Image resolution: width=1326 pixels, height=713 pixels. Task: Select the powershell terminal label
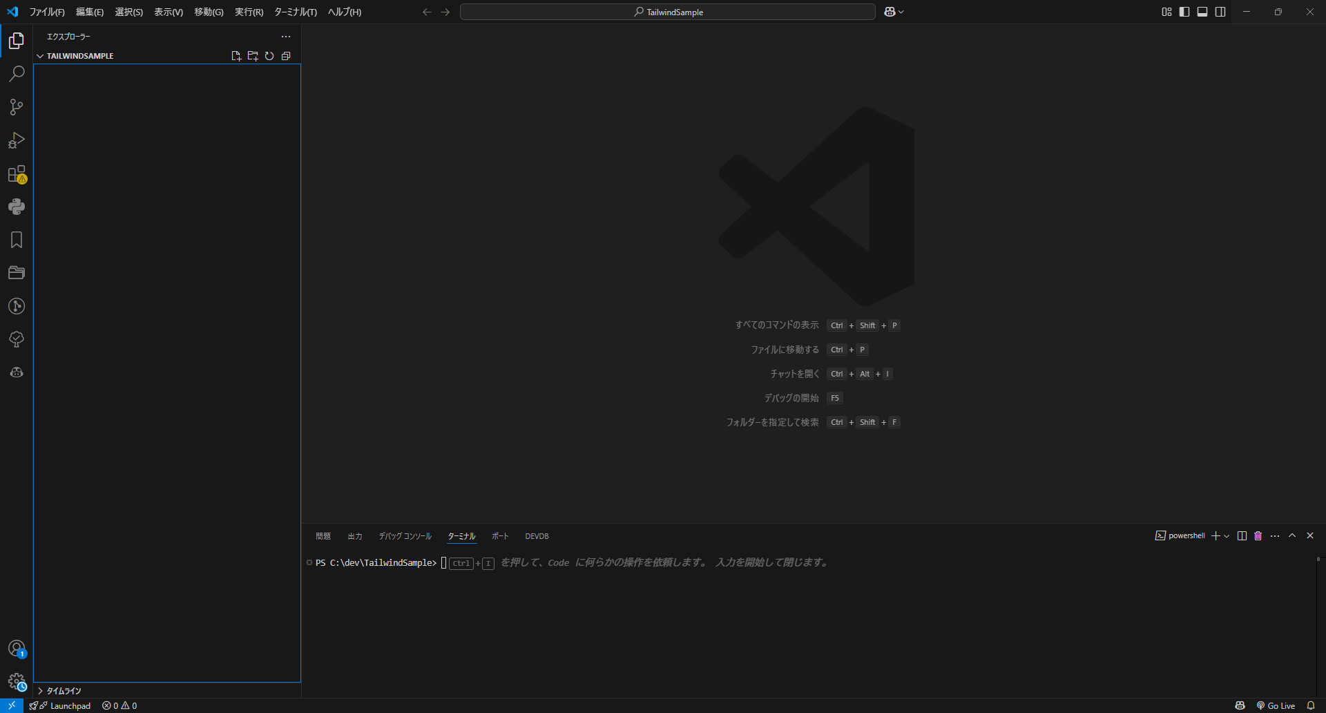[1180, 535]
